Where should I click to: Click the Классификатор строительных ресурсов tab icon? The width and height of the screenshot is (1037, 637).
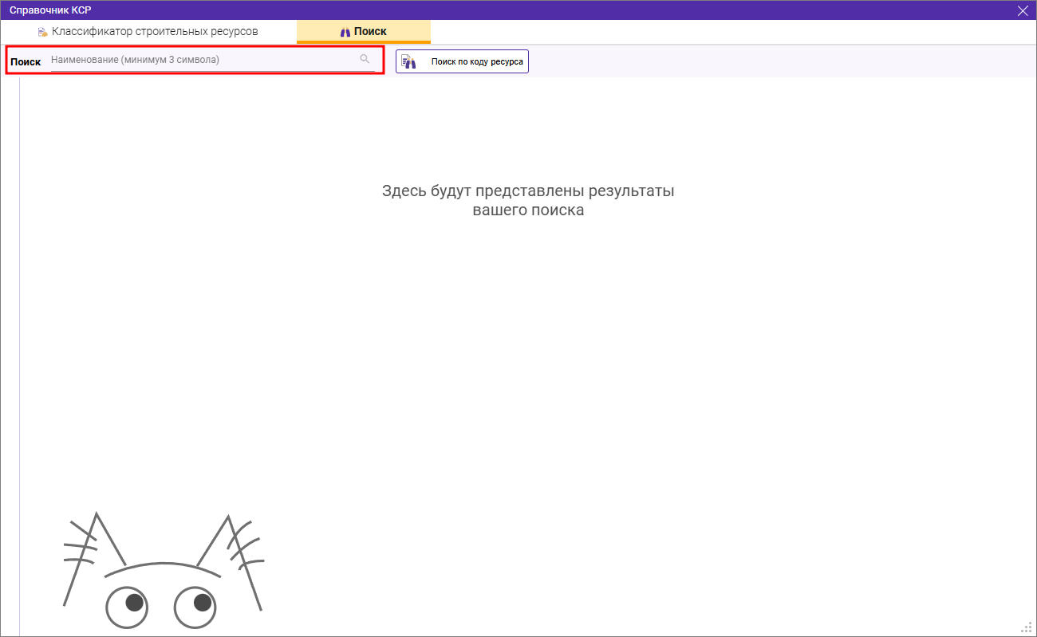(x=42, y=32)
